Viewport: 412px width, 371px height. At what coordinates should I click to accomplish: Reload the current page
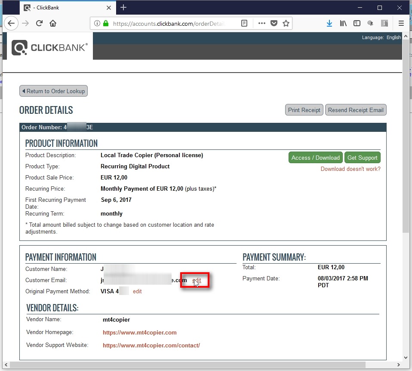39,23
